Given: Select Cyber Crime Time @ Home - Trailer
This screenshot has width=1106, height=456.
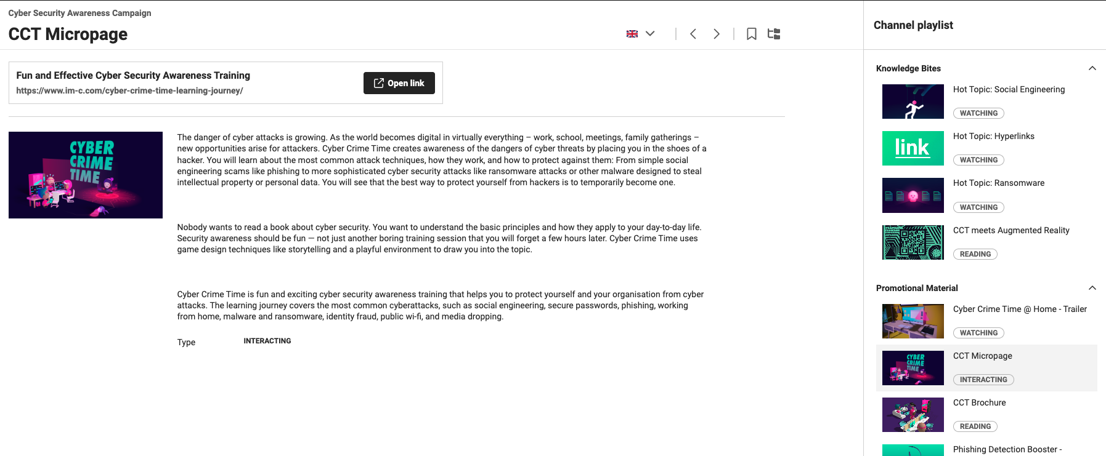Looking at the screenshot, I should [1019, 310].
